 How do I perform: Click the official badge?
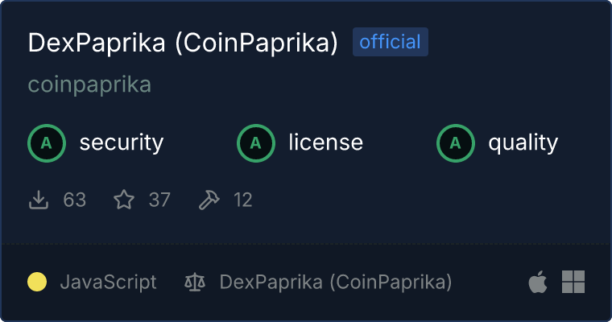click(x=391, y=42)
